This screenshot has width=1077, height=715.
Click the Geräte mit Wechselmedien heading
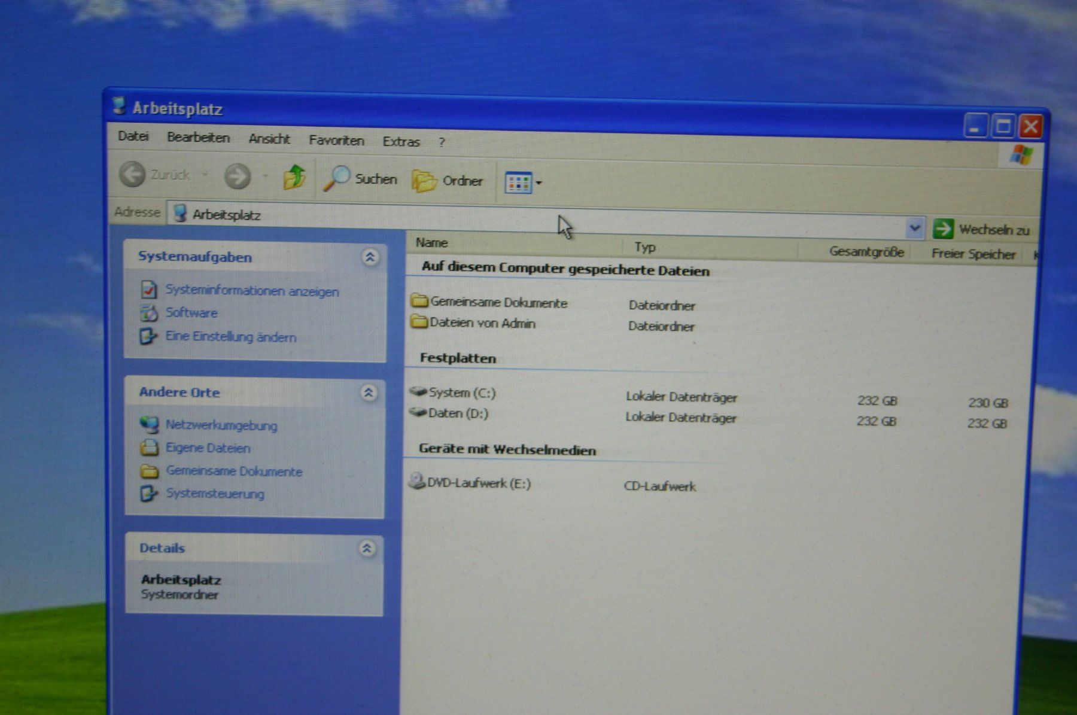pos(507,450)
